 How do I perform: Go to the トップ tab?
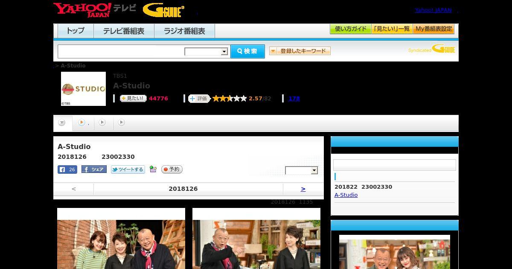(x=76, y=31)
